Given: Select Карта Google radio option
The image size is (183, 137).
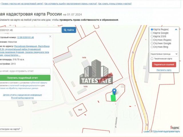Looking at the screenshot, I should 152,33.
